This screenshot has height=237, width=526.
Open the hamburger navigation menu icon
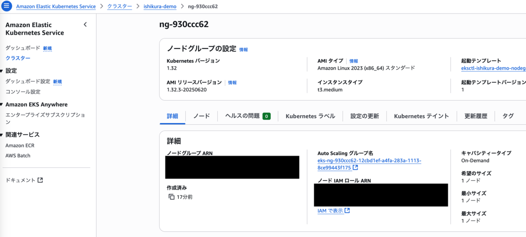point(7,7)
